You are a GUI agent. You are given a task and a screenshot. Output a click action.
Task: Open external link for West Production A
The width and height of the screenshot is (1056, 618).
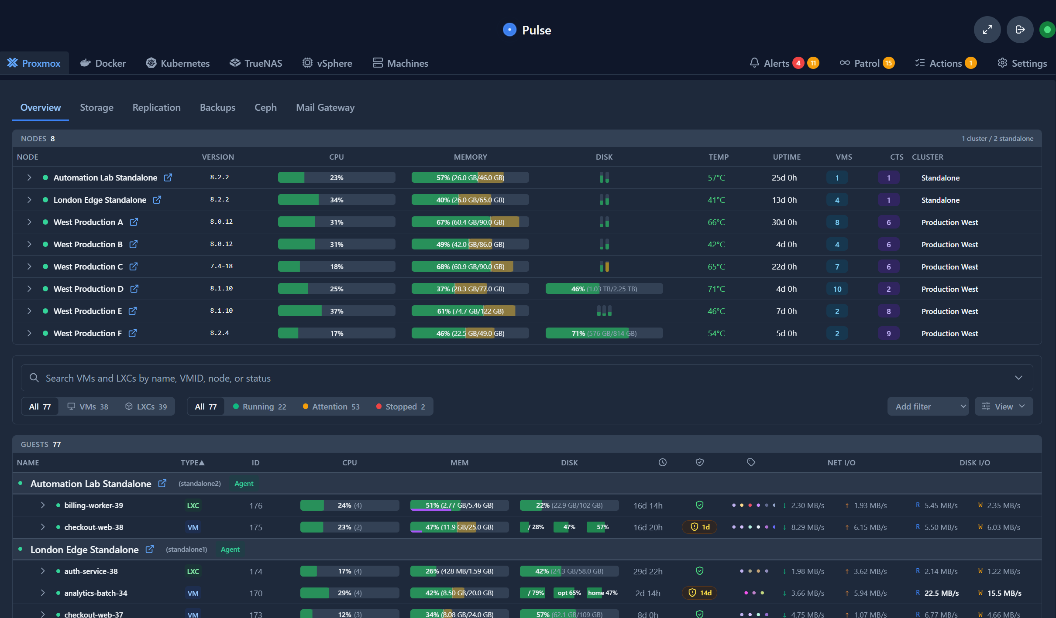[x=134, y=222]
